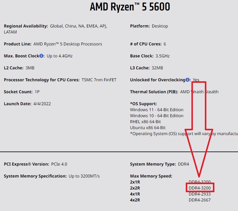Click the Launch Date value 4/4/2022
This screenshot has height=211, width=238.
tap(42, 104)
